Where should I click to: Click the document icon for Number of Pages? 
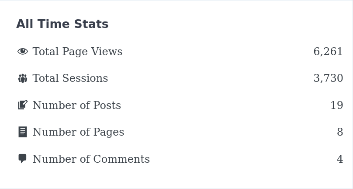pyautogui.click(x=23, y=132)
